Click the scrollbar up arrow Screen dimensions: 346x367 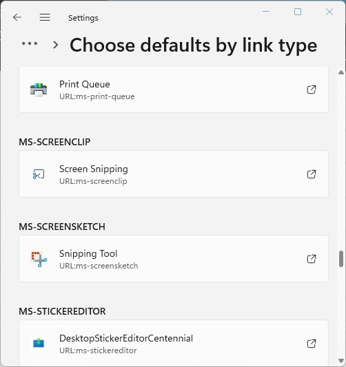[341, 72]
